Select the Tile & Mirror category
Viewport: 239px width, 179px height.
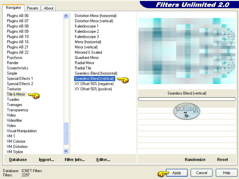click(16, 94)
